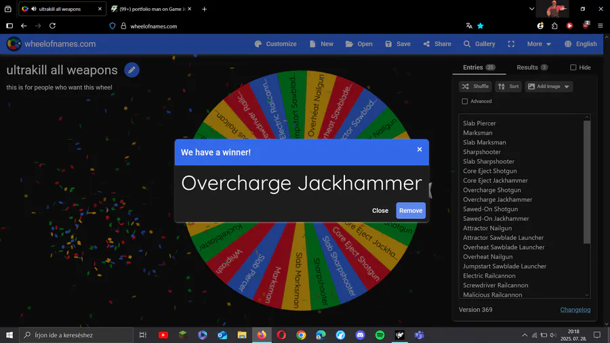This screenshot has width=610, height=343.
Task: Open Opera from the taskbar
Action: coord(281,335)
